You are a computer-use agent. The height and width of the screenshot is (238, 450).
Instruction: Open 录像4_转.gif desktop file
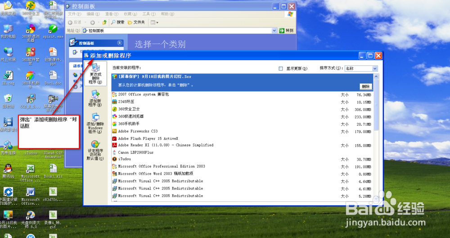[53, 220]
